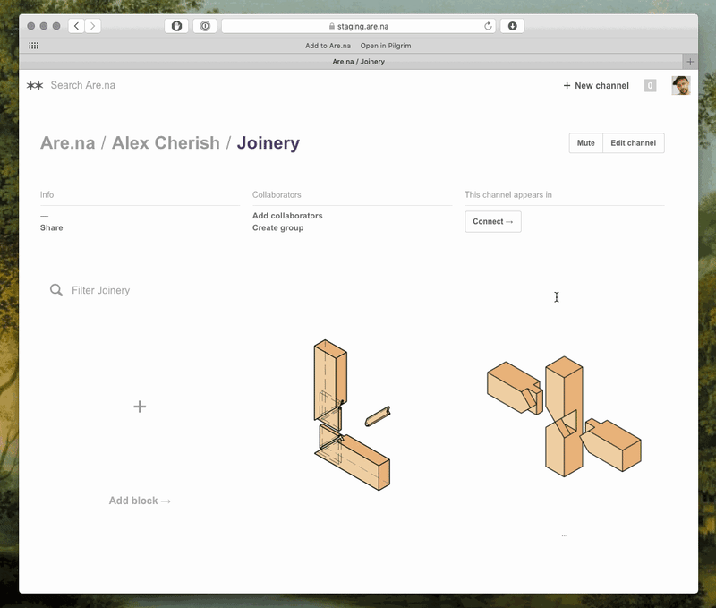Image resolution: width=716 pixels, height=608 pixels.
Task: Click the Info section heading
Action: pyautogui.click(x=47, y=195)
